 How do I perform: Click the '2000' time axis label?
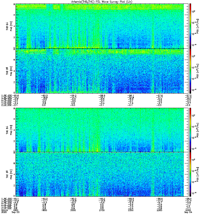[73, 210]
